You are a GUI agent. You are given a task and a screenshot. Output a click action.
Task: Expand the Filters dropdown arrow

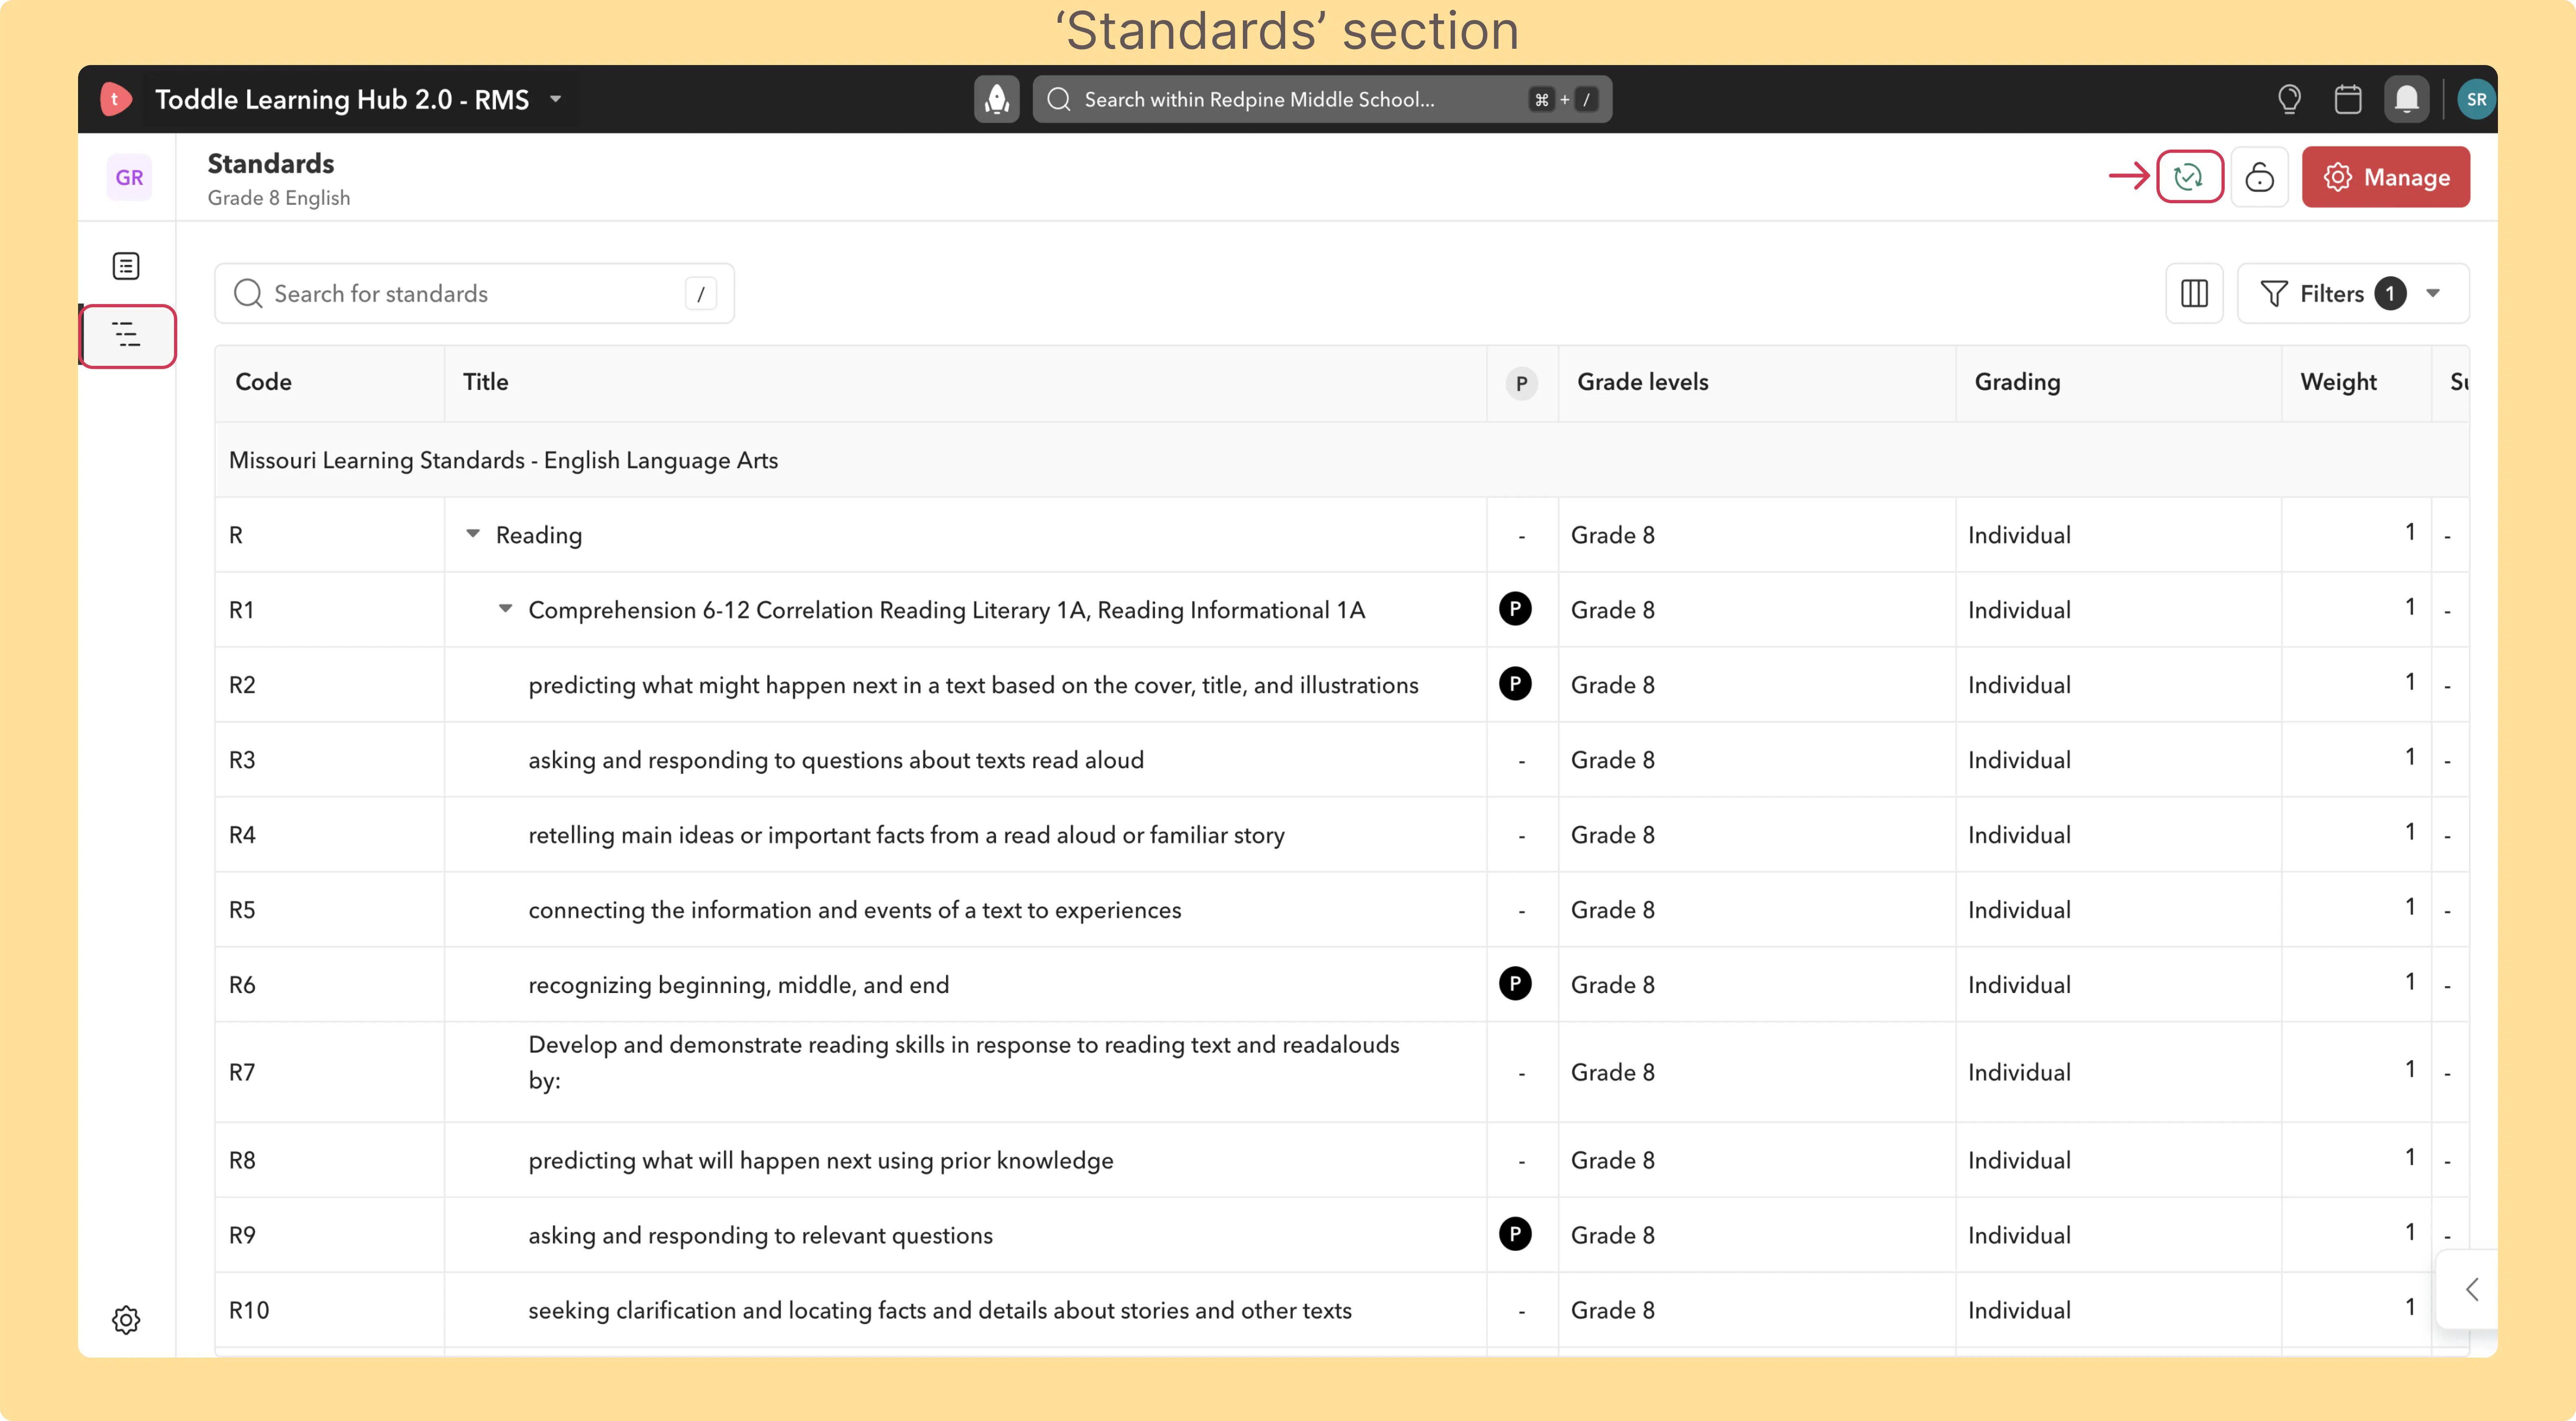point(2433,293)
